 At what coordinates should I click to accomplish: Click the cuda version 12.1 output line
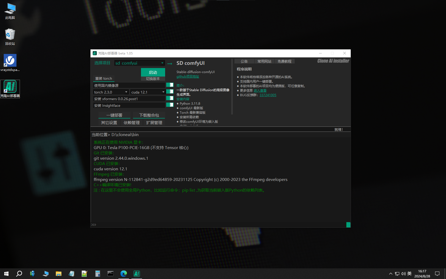(110, 169)
